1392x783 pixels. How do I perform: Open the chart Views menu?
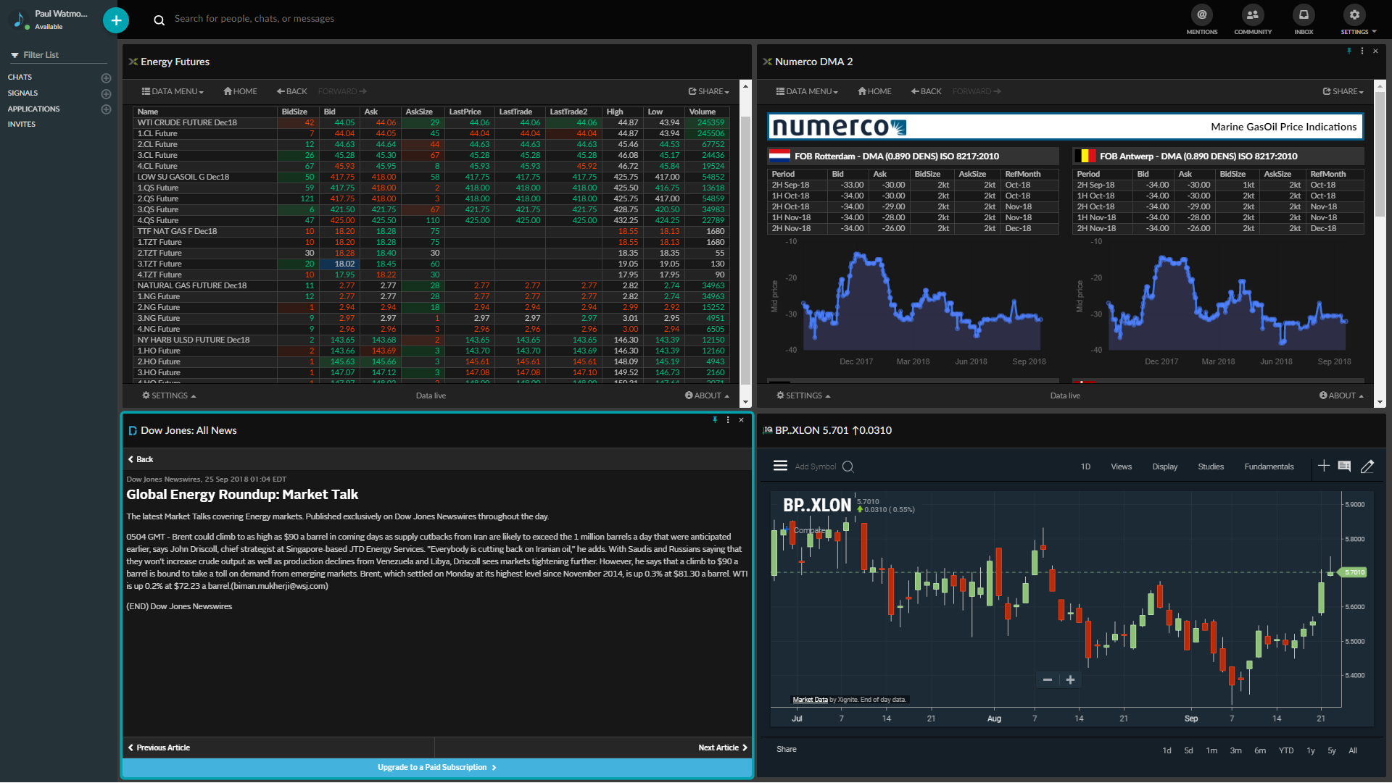[1121, 467]
